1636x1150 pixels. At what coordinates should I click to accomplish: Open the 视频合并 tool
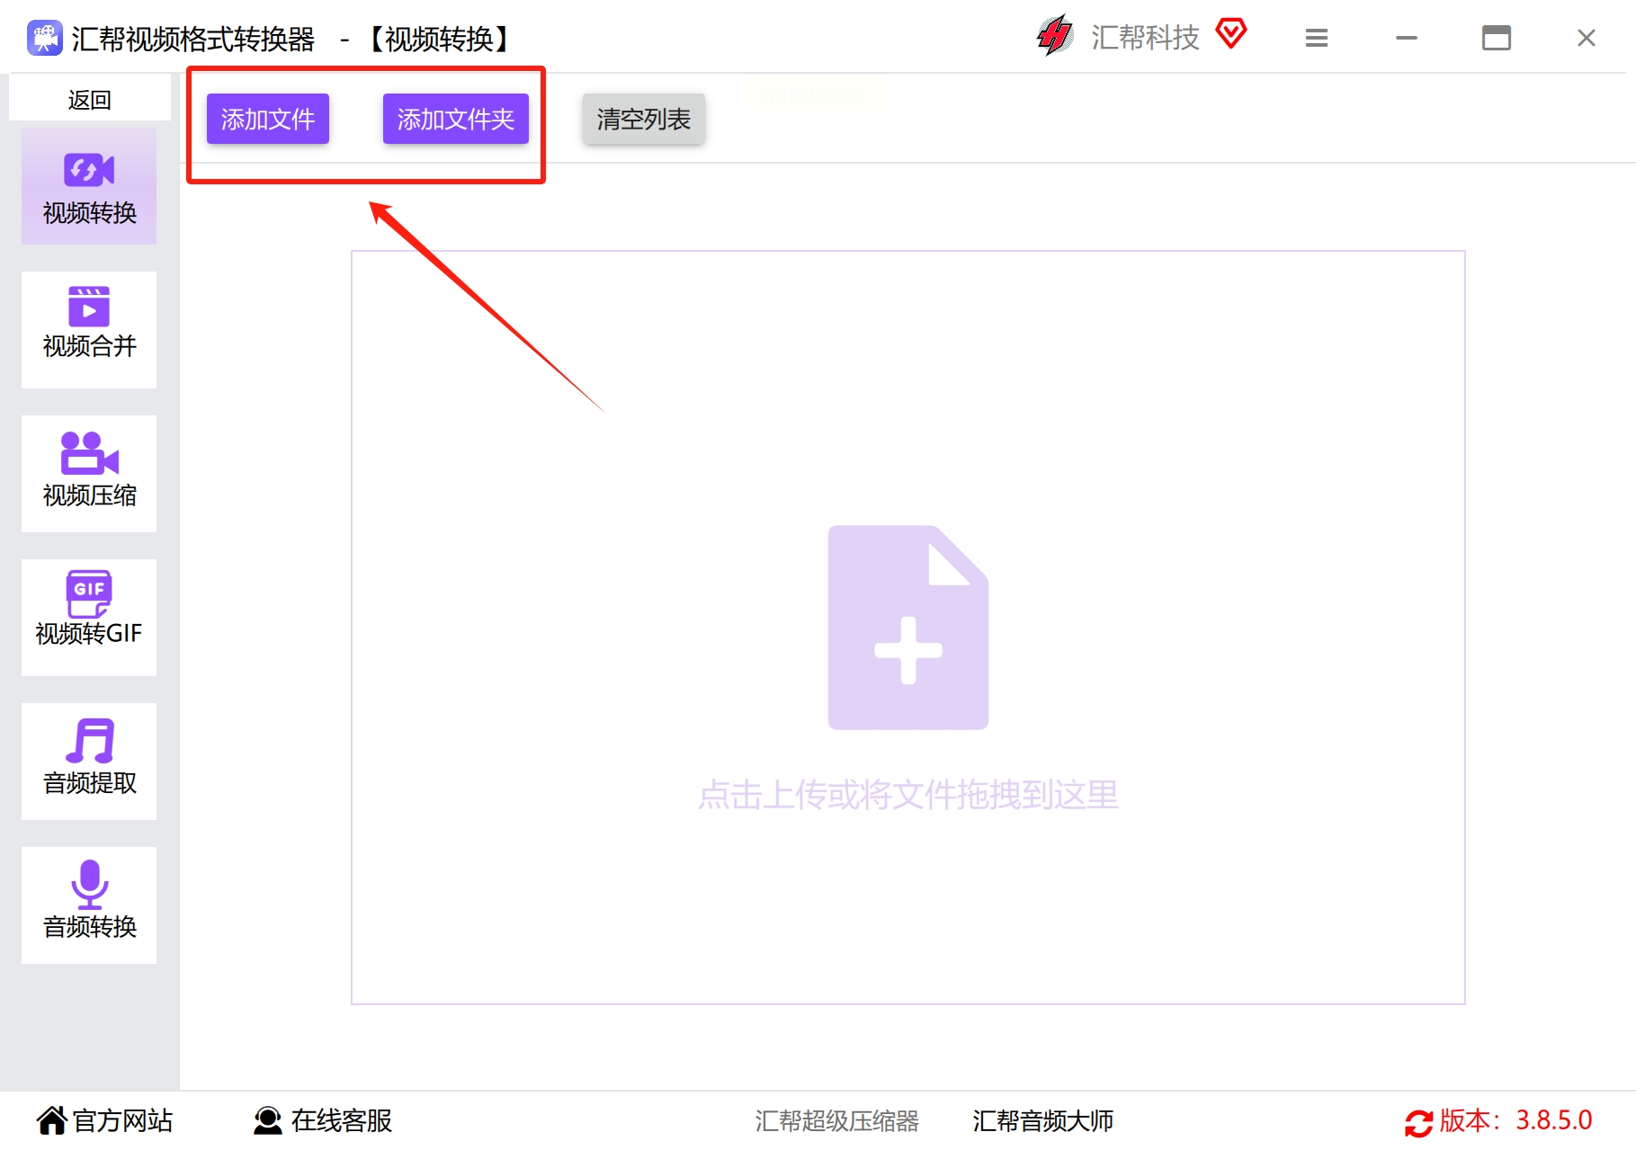click(89, 330)
